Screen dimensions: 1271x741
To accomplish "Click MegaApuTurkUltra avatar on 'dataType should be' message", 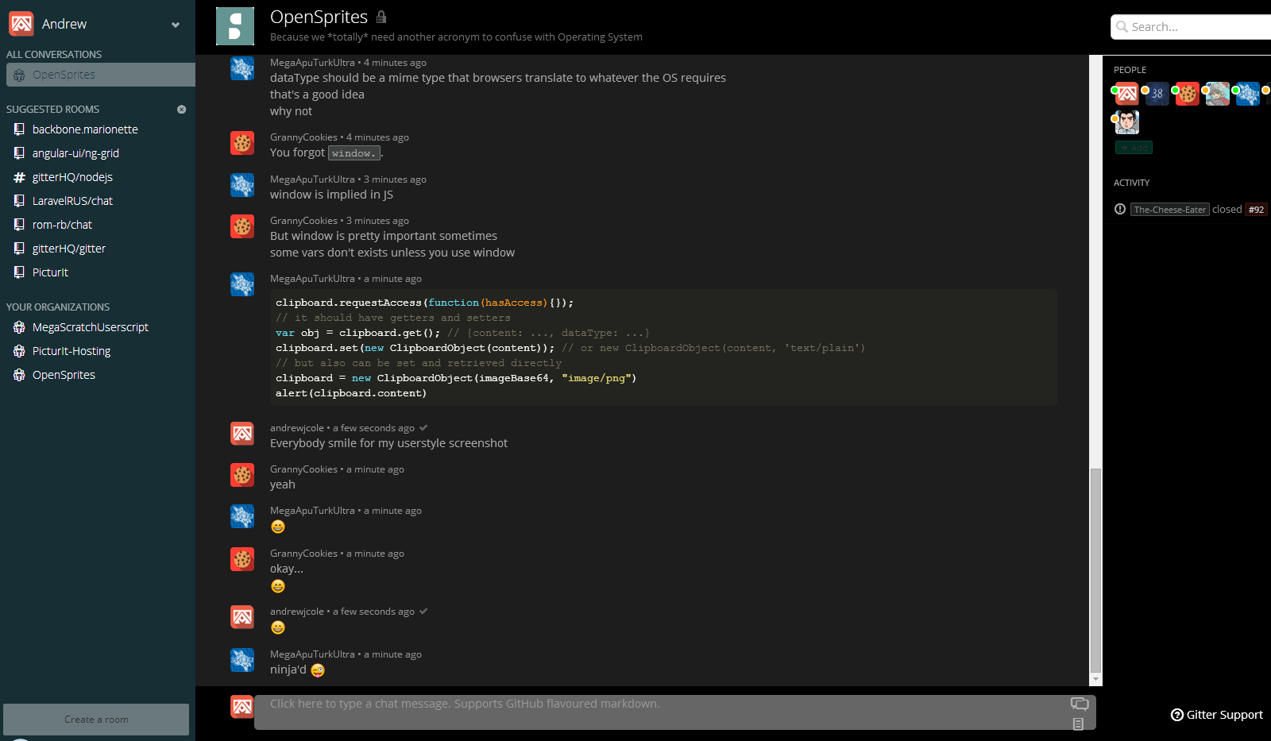I will point(242,68).
